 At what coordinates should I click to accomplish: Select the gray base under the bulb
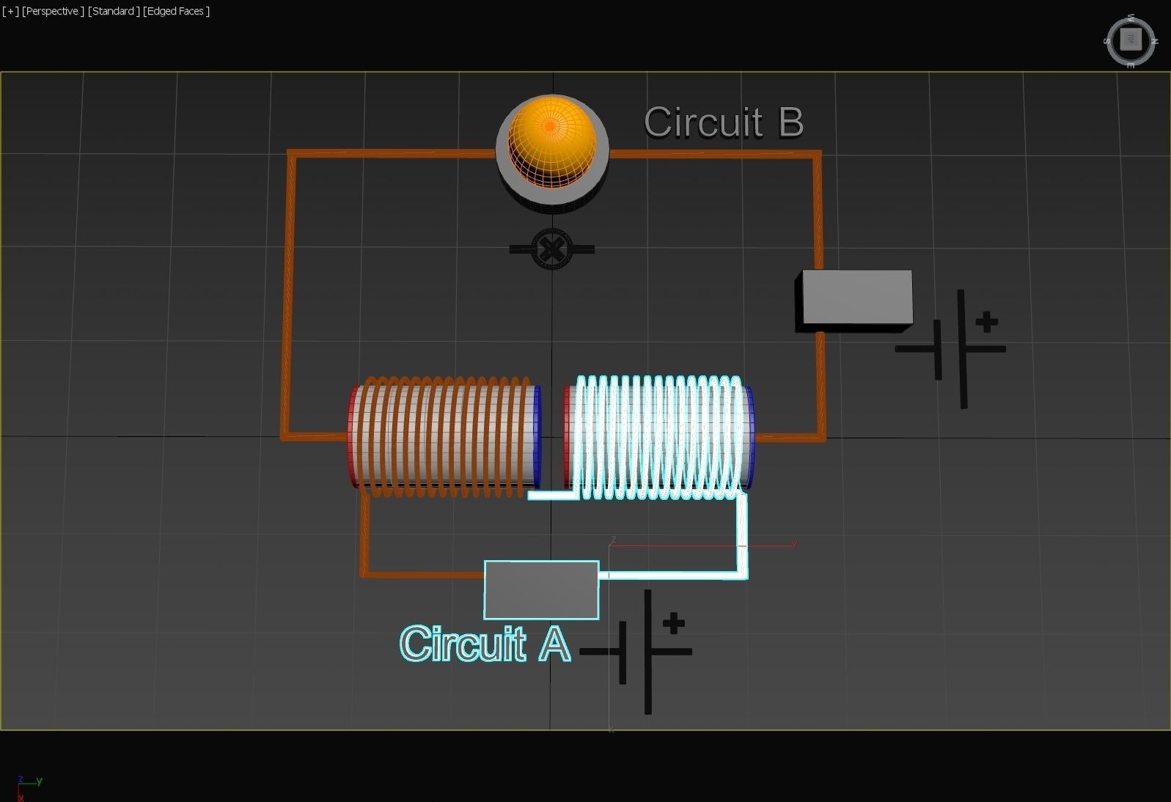[551, 198]
